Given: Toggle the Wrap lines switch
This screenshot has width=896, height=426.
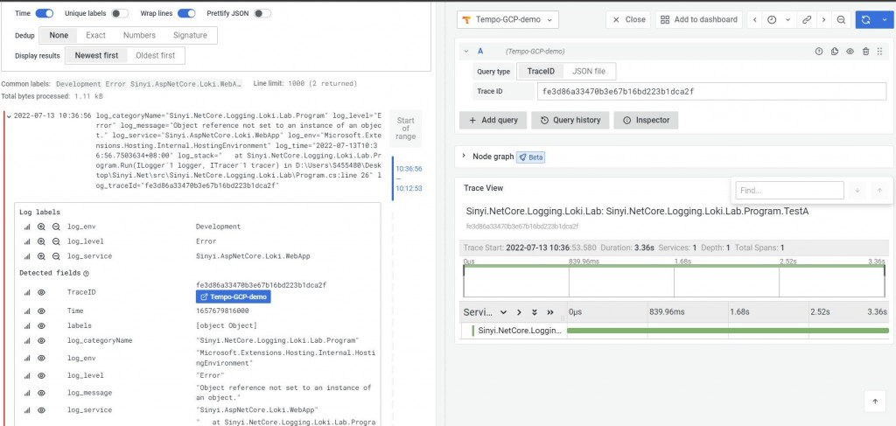Looking at the screenshot, I should 187,13.
